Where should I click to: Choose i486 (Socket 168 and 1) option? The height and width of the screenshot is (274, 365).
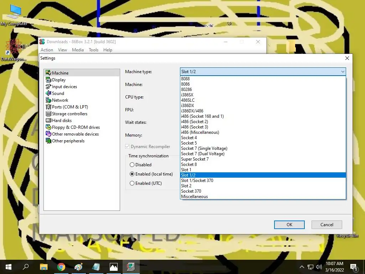click(x=263, y=116)
